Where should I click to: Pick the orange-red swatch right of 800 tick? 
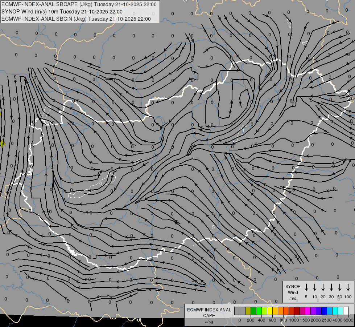[x=286, y=311]
